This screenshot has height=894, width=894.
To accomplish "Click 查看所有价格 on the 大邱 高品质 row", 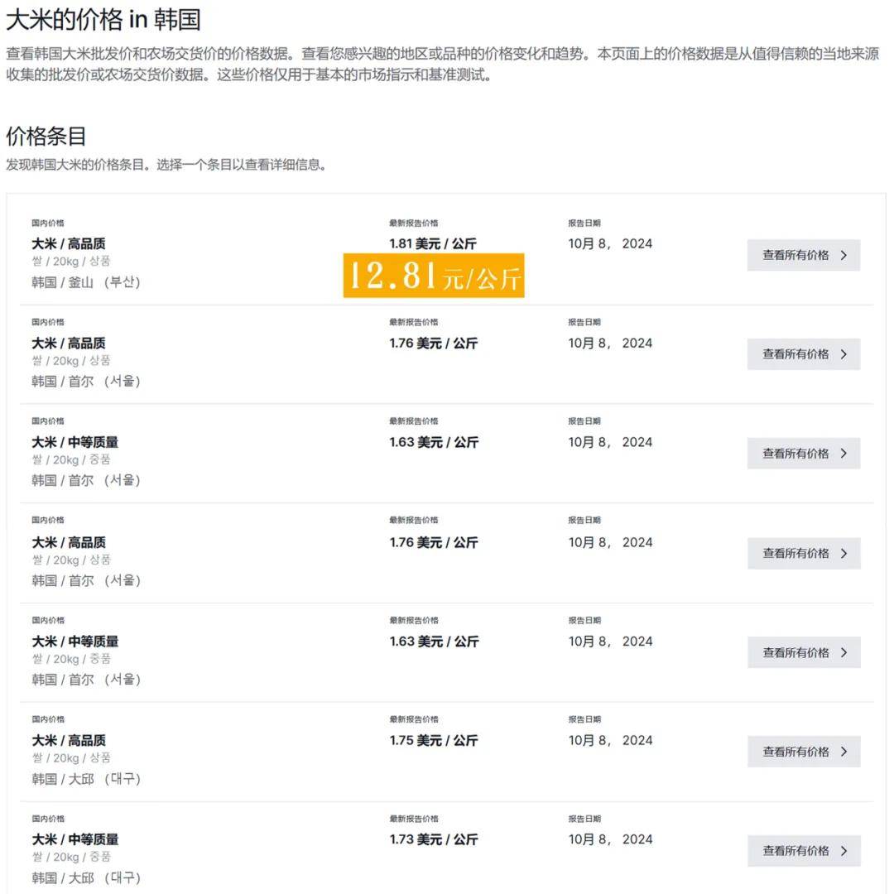I will [x=795, y=752].
